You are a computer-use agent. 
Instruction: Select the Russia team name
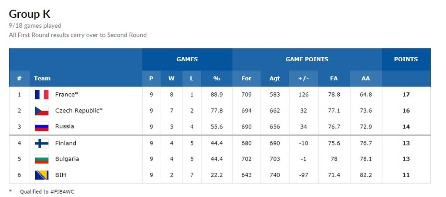coord(64,127)
